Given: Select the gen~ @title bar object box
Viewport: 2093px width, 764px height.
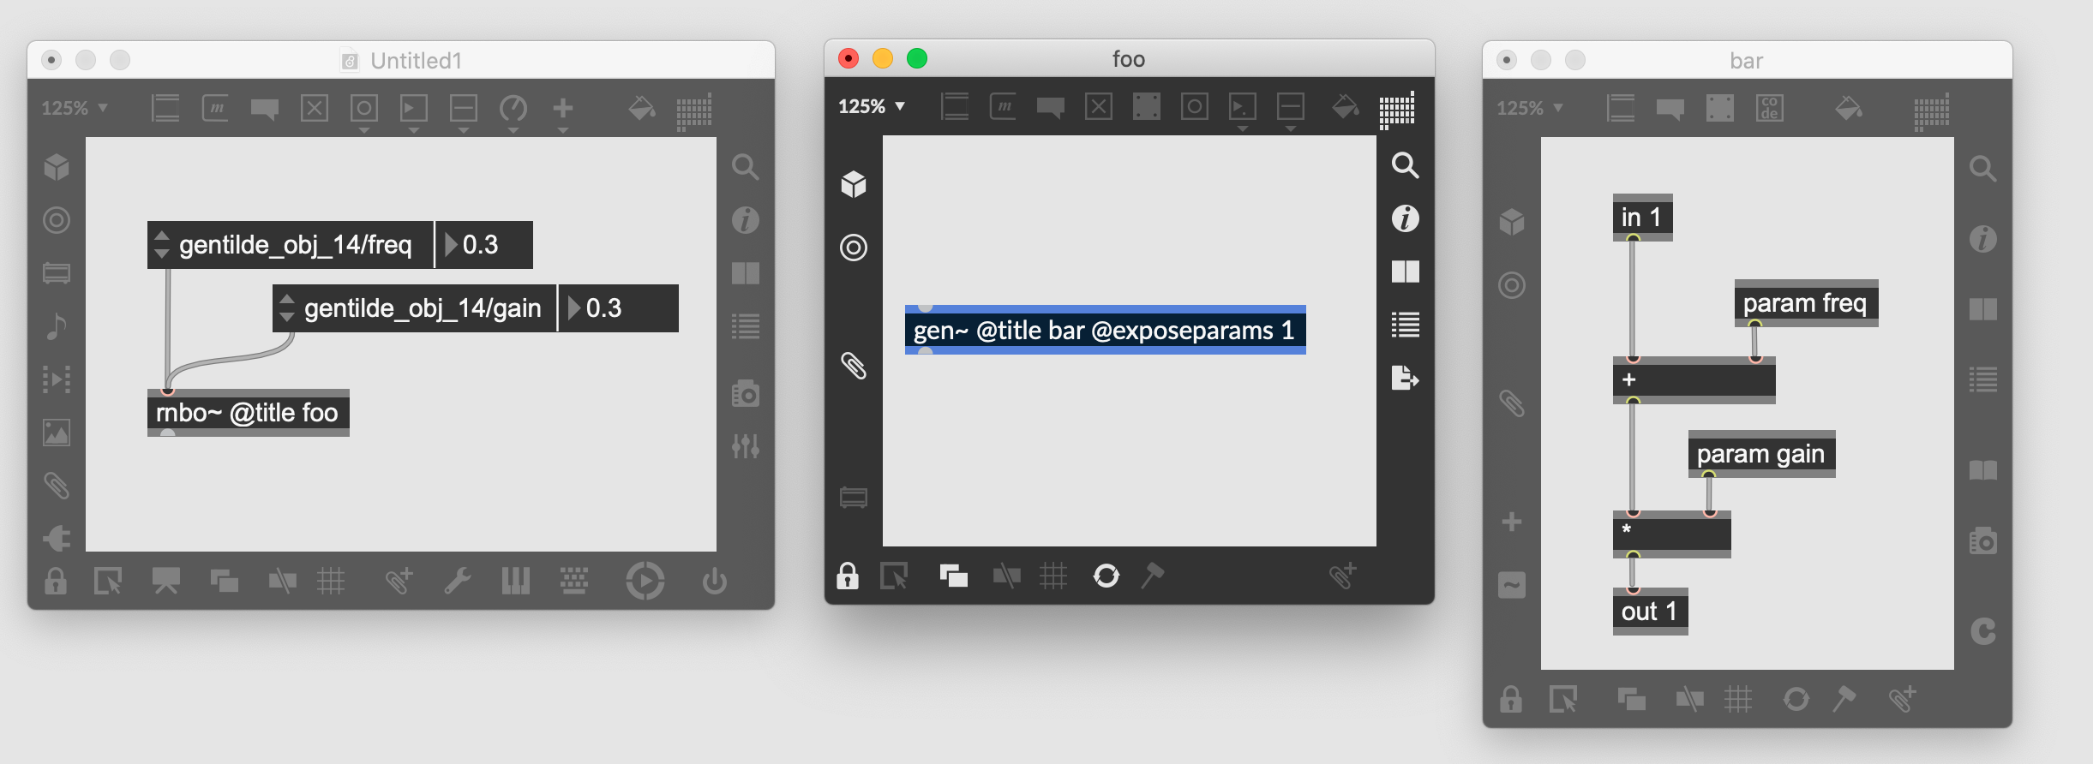Looking at the screenshot, I should click(1104, 331).
